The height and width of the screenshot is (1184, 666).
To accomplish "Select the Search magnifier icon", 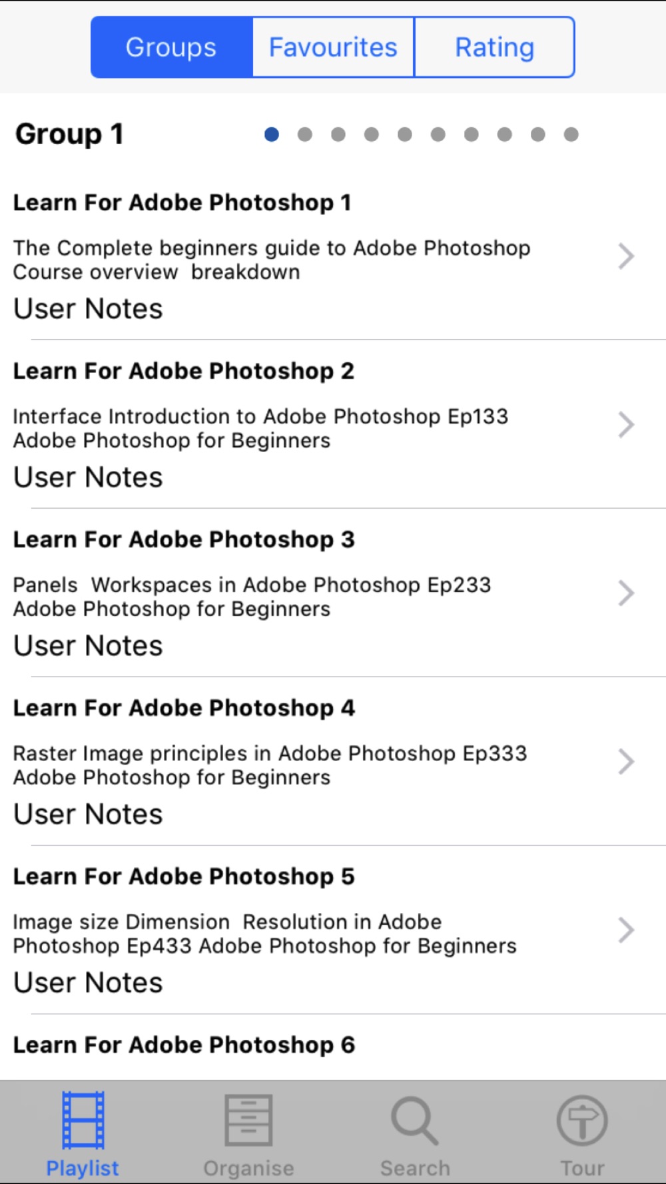I will (415, 1120).
